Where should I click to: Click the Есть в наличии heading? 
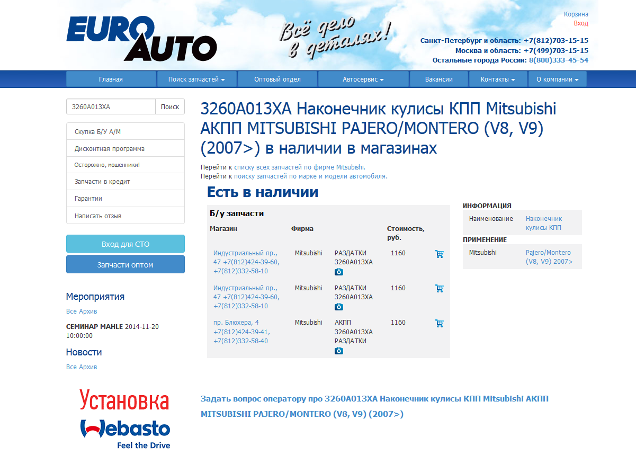point(263,192)
